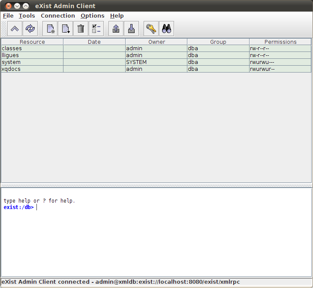Viewport: 313px width, 288px height.
Task: Go up to the parent collection
Action: [15, 29]
